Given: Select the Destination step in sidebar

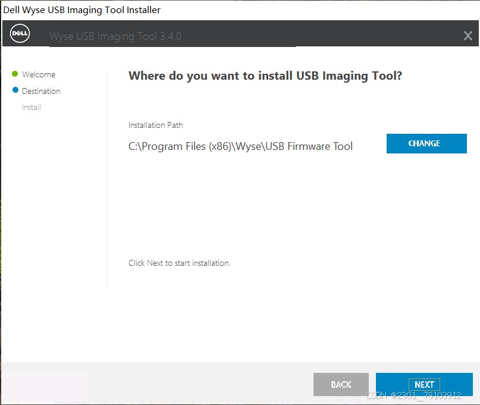Looking at the screenshot, I should click(x=41, y=91).
